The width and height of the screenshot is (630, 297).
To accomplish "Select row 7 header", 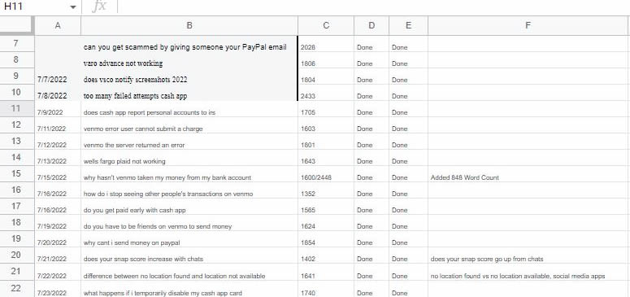I will [x=16, y=43].
